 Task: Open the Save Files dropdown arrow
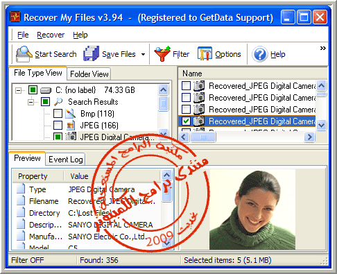click(x=144, y=54)
